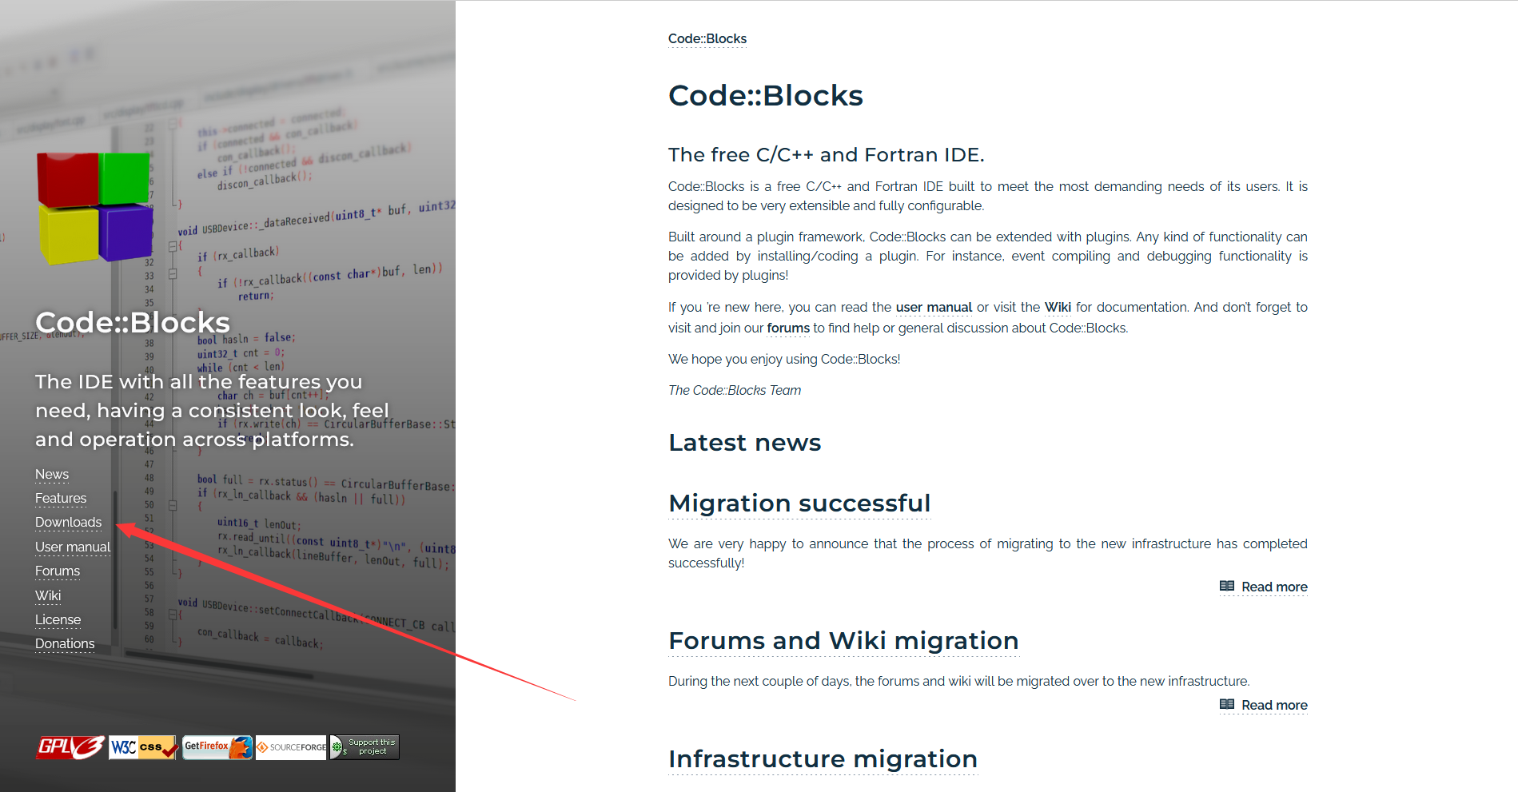The image size is (1518, 792).
Task: Open Infrastructure migration headline
Action: tap(823, 759)
